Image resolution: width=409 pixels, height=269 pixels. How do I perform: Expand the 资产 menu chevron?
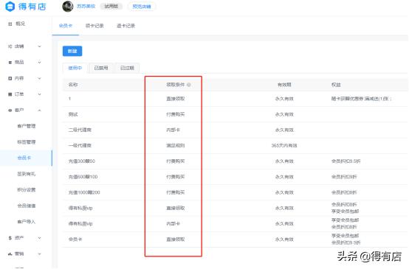39,238
